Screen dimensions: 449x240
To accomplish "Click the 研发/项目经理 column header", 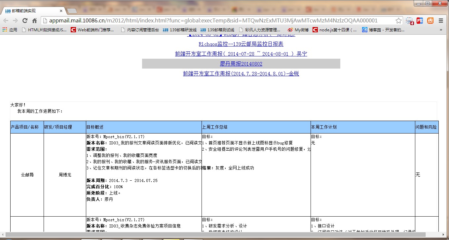I will tap(65, 127).
